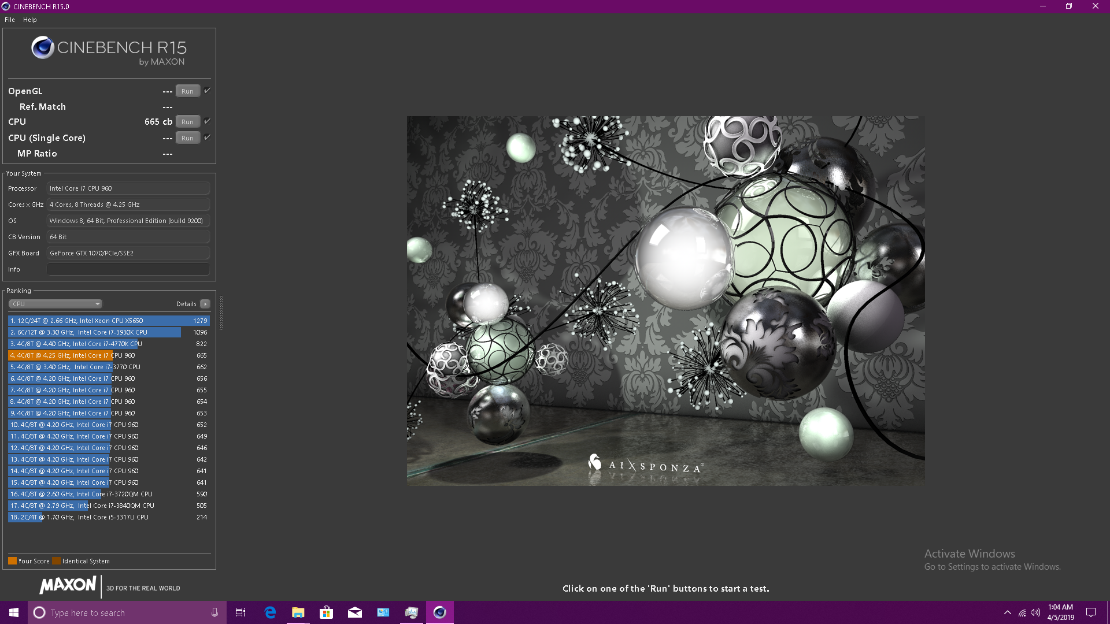Select ranking entry 6 scoring 656
Screen dimensions: 1110x624
coord(109,378)
